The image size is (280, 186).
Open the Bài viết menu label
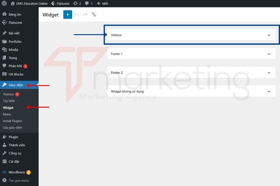14,33
